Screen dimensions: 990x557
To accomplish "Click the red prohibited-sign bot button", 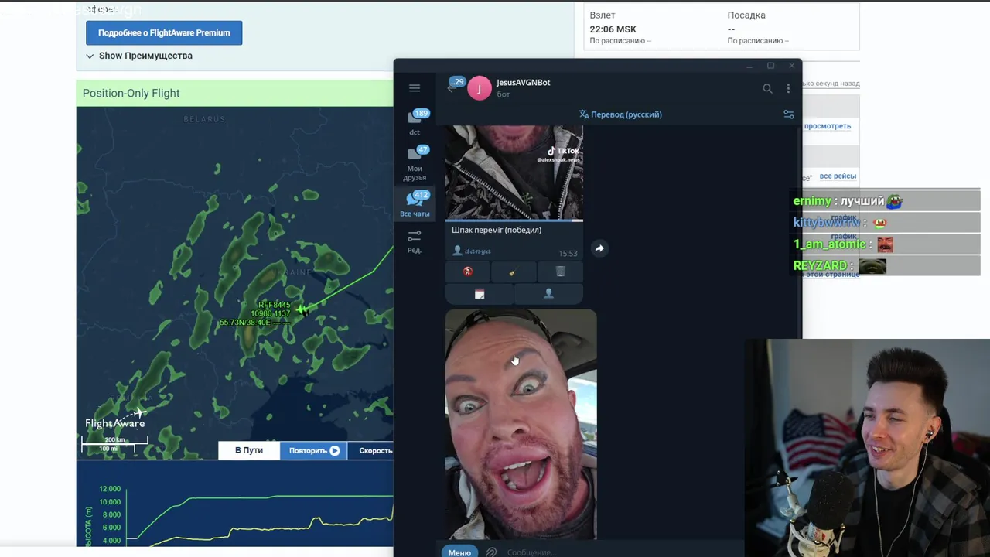I will click(x=468, y=272).
